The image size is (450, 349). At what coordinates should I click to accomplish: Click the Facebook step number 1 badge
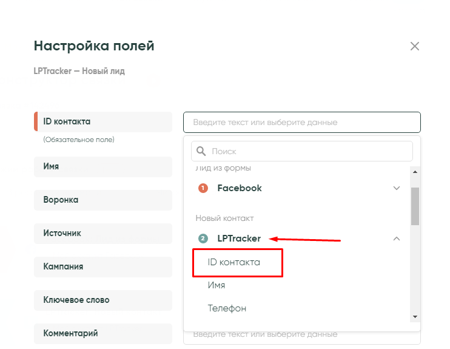[x=203, y=188]
